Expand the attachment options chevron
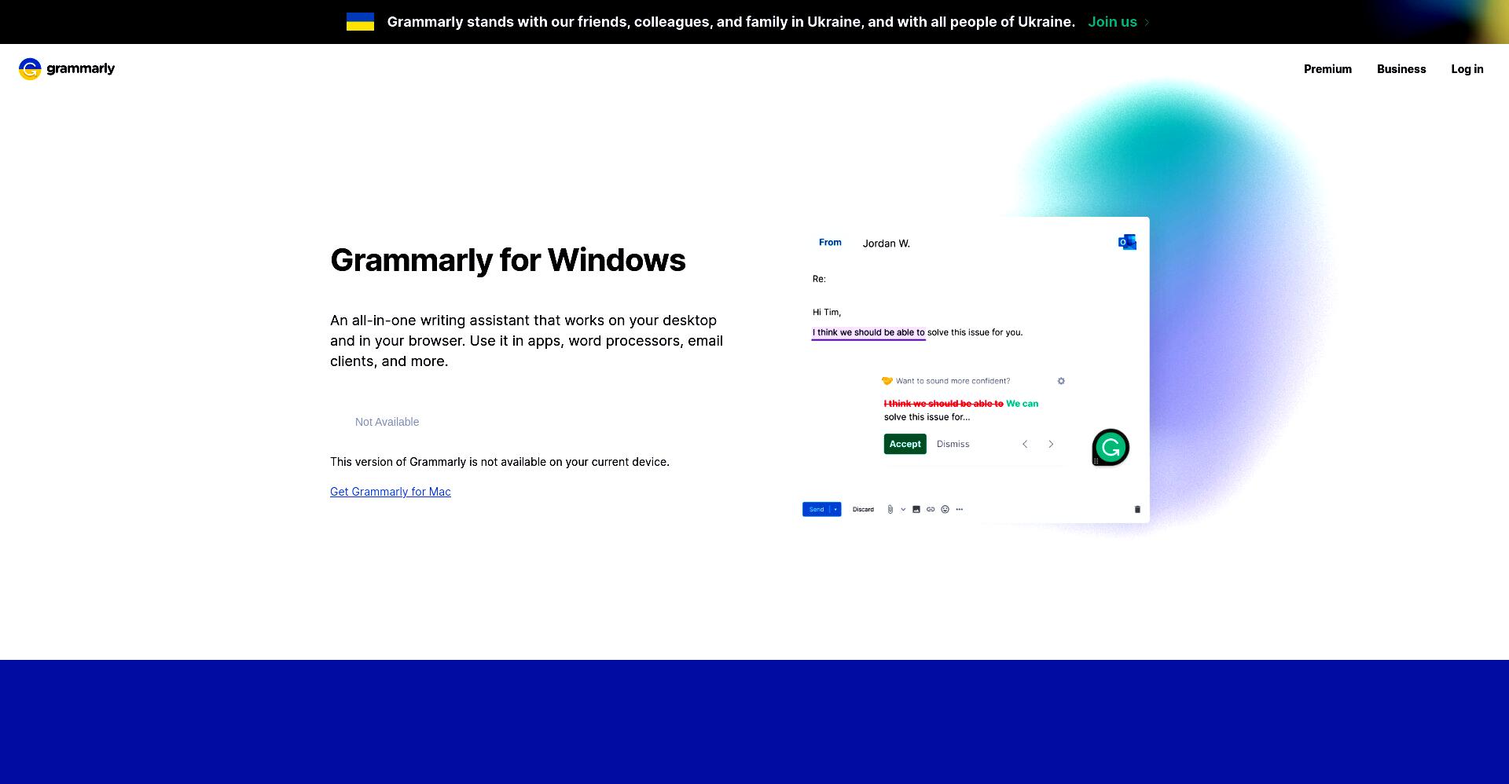The height and width of the screenshot is (784, 1509). pyautogui.click(x=903, y=509)
